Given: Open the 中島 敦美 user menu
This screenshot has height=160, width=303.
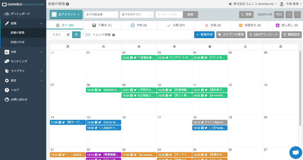Looking at the screenshot, I should 291,4.
